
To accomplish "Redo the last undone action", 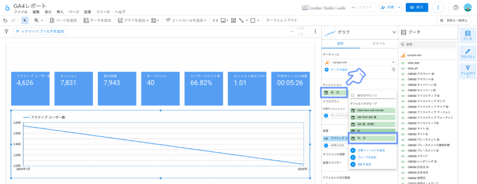I will coord(13,20).
